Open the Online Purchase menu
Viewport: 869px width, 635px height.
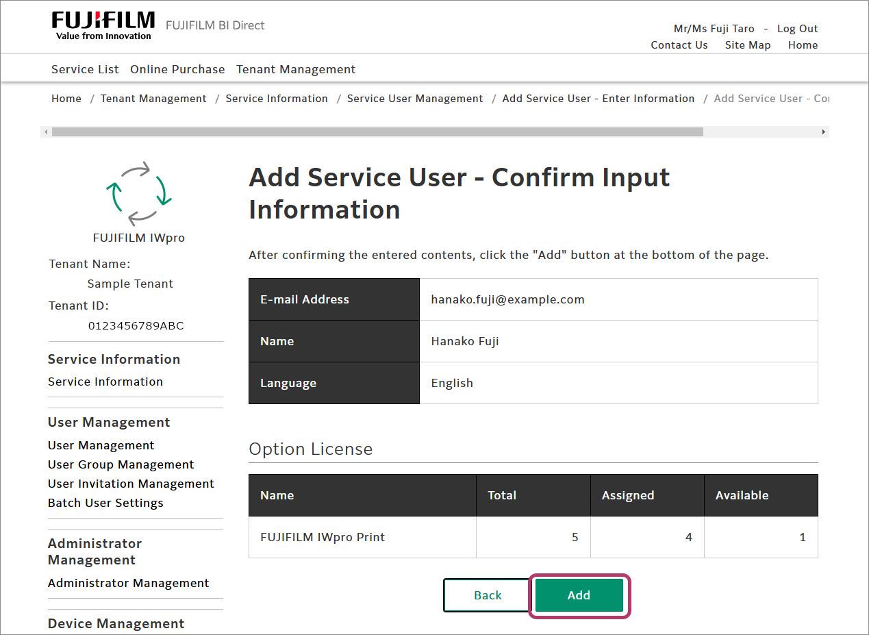tap(177, 69)
